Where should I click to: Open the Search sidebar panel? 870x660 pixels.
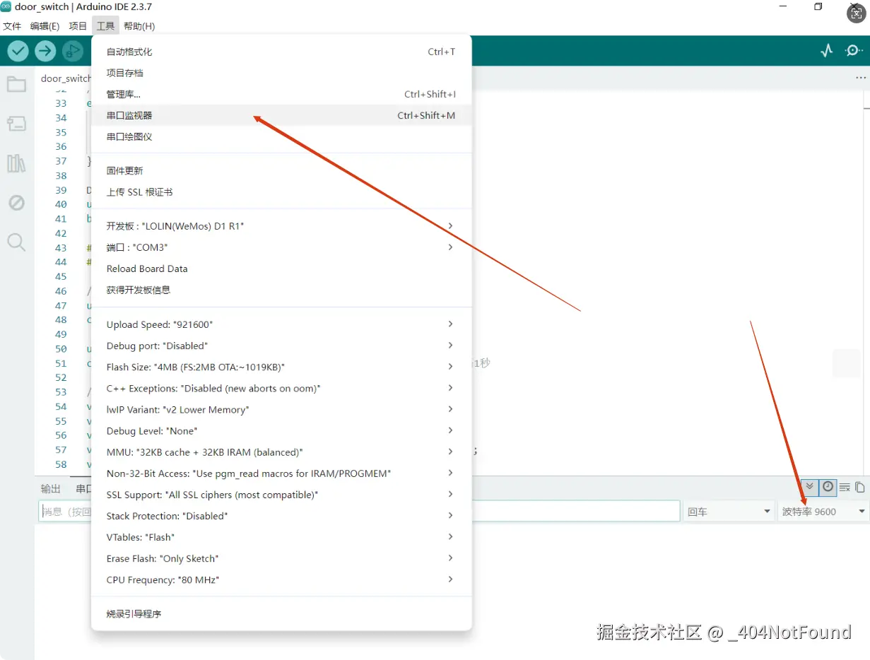(x=16, y=242)
